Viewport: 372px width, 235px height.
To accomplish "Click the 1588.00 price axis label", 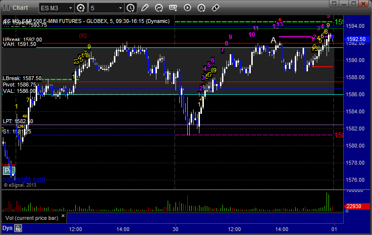I will [355, 77].
